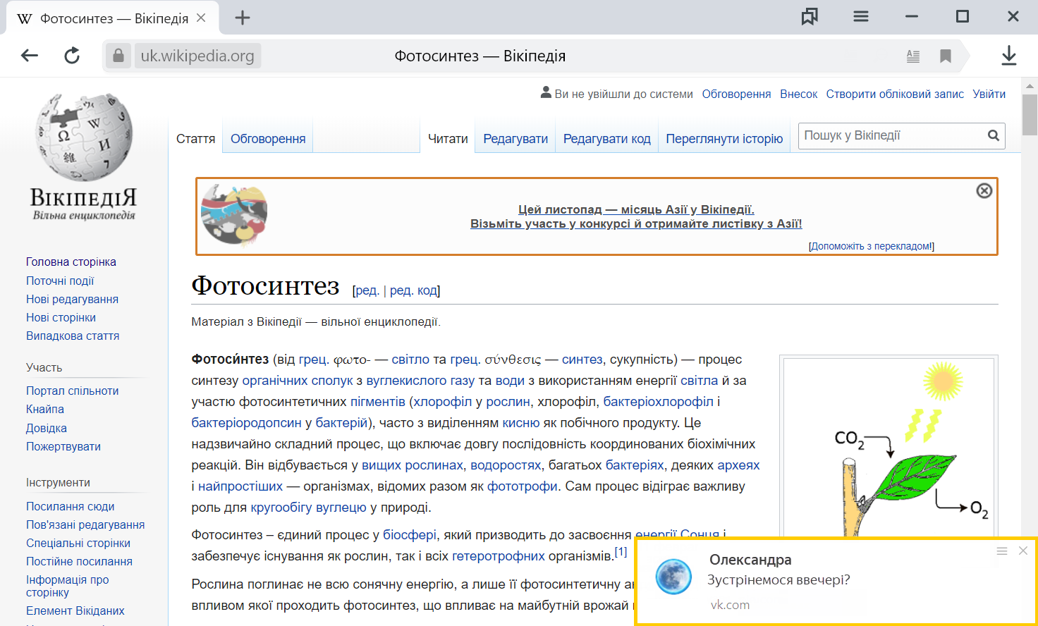The height and width of the screenshot is (626, 1038).
Task: Select the Стаття tab
Action: (195, 139)
